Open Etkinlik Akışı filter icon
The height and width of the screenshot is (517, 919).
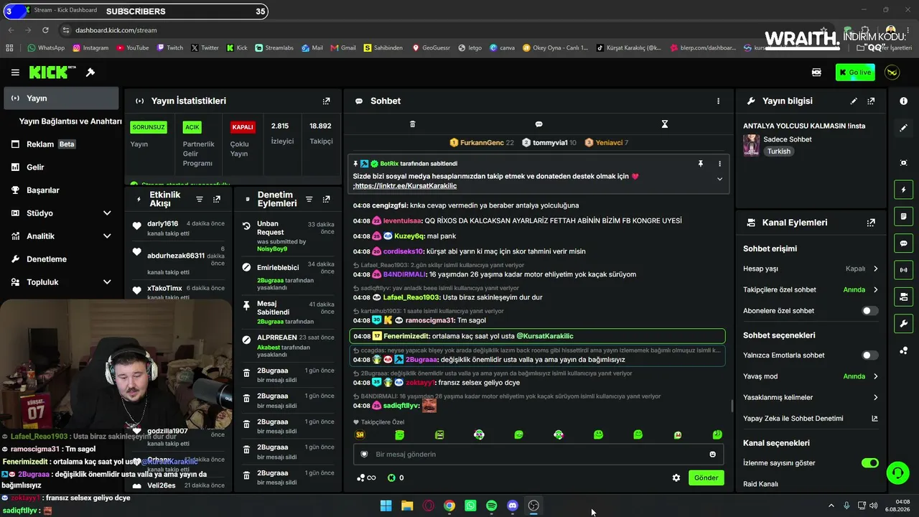coord(200,199)
